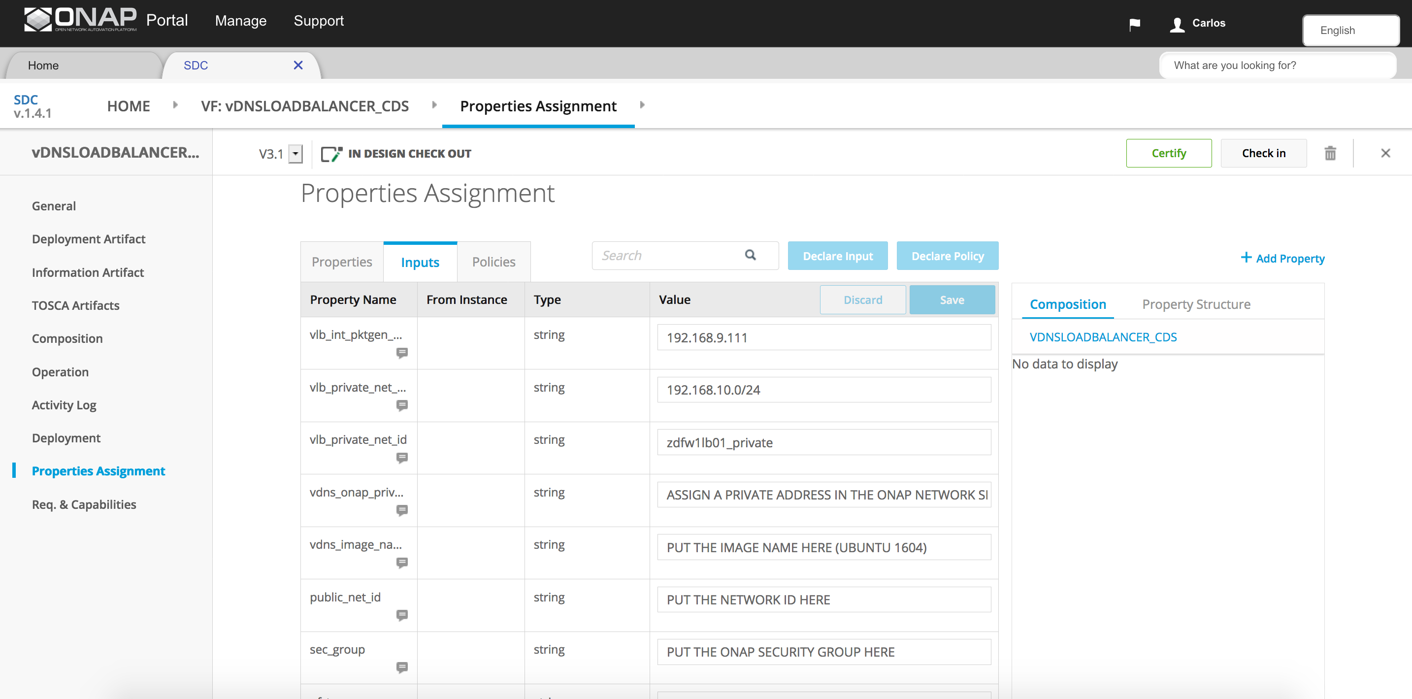Edit the 192.168.9.111 value field
Screen dimensions: 1412x699
[x=824, y=337]
